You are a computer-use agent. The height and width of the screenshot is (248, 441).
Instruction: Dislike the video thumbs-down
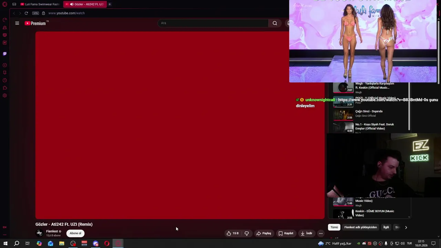pyautogui.click(x=247, y=233)
